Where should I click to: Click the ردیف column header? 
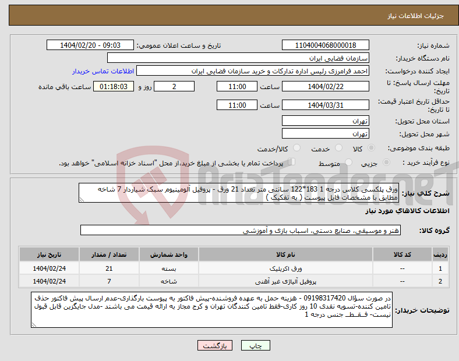(440, 254)
